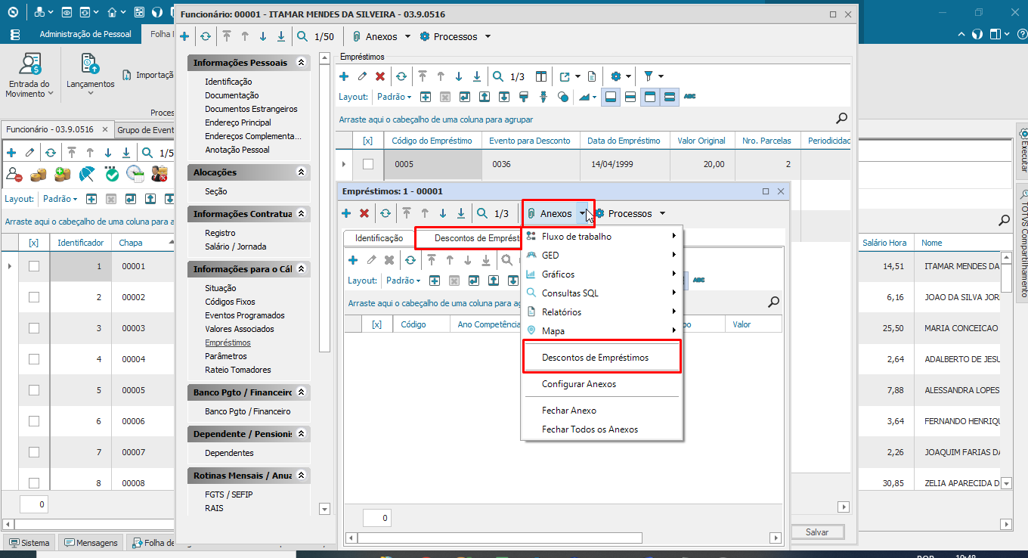Viewport: 1028px width, 558px height.
Task: Open Relatórios submenu
Action: pos(602,312)
